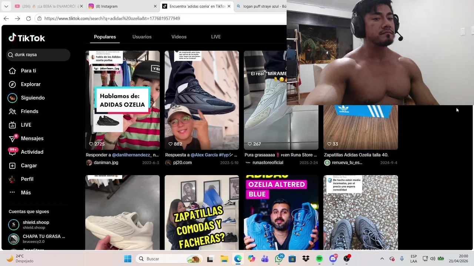Open WhatsApp from taskbar

pyautogui.click(x=279, y=259)
